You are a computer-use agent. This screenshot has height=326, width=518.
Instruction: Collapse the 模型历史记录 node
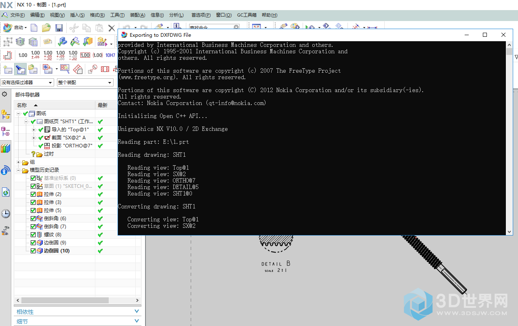coord(19,170)
